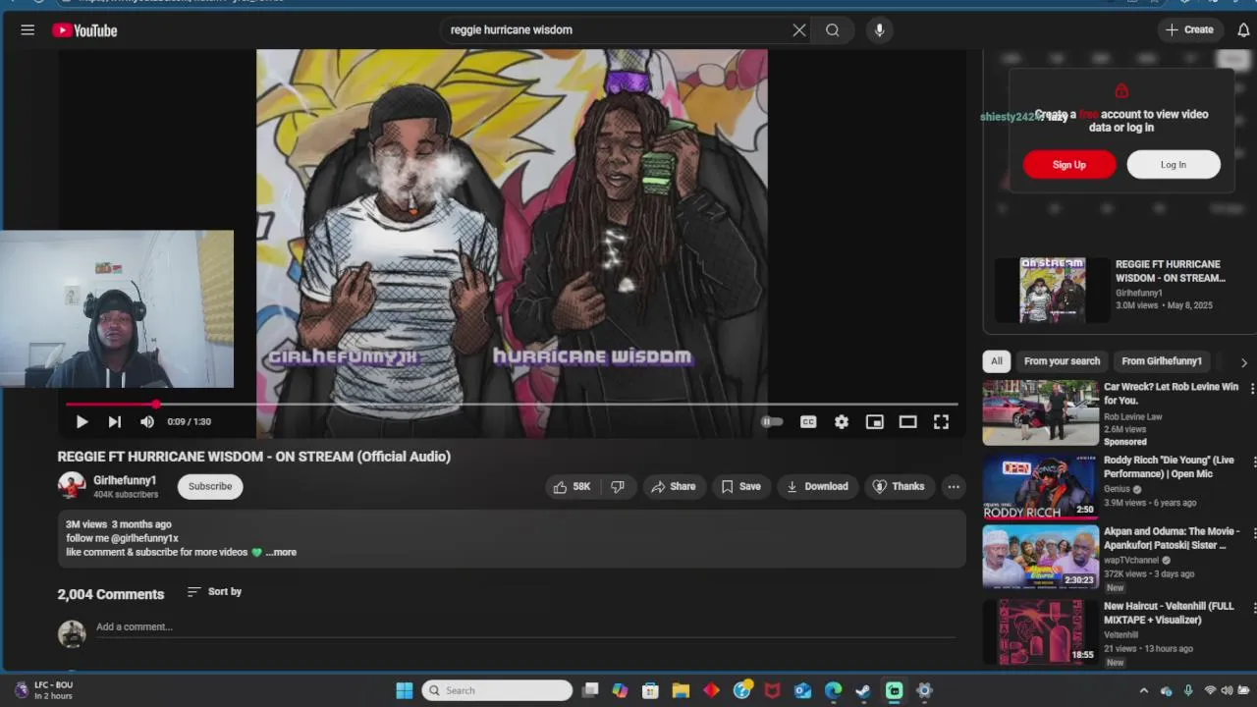Click the Windows taskbar Search box

[x=497, y=690]
